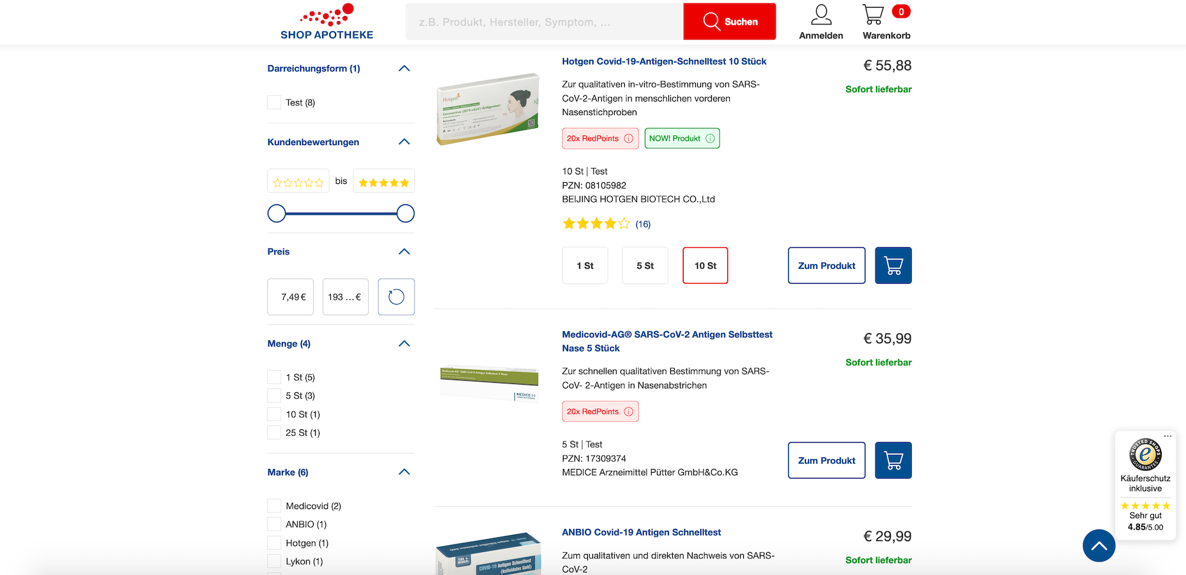
Task: Enable the 25 St quantity filter
Action: tap(274, 433)
